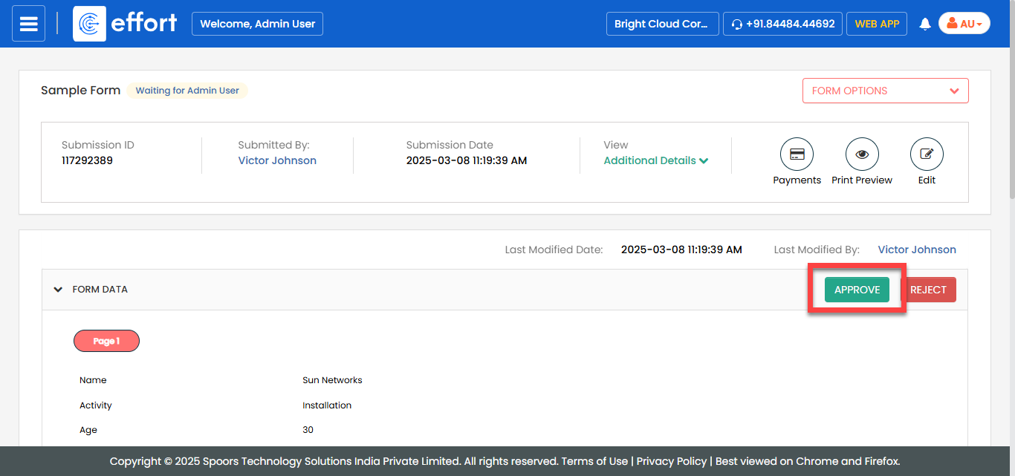Approve the submitted form
The image size is (1015, 476).
coord(857,290)
